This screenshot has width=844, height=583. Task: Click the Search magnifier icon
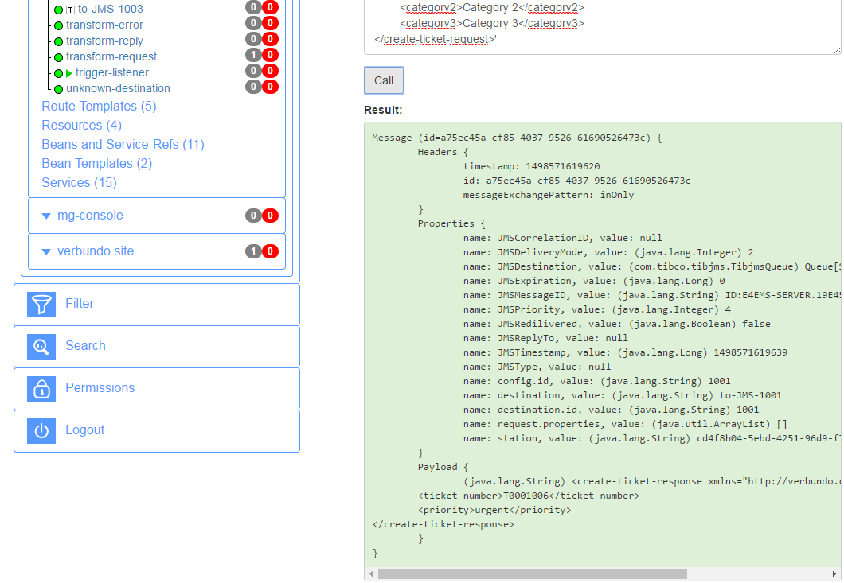click(41, 346)
